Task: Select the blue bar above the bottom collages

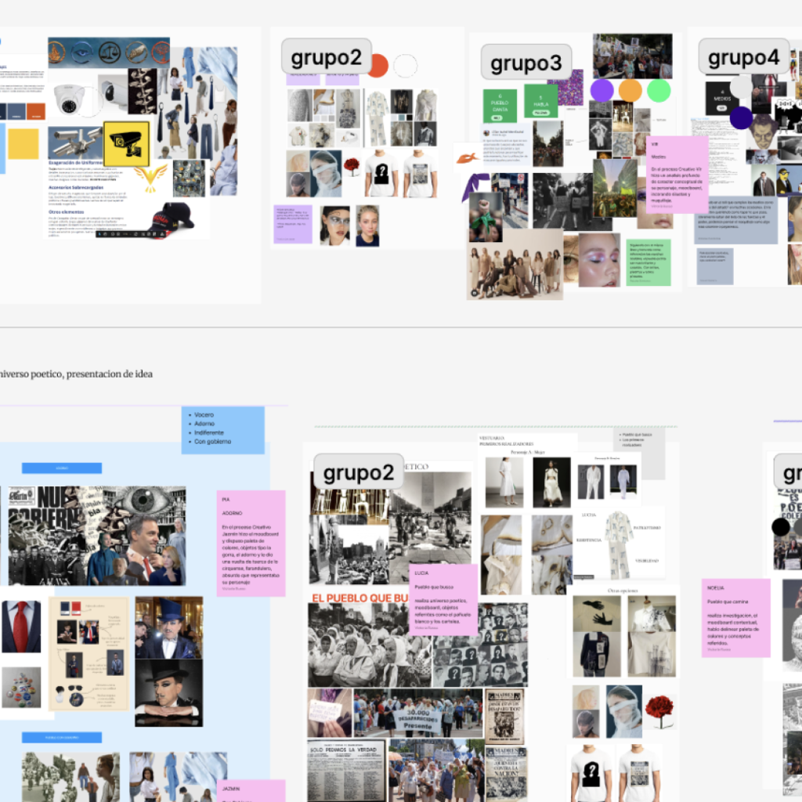Action: pyautogui.click(x=61, y=737)
